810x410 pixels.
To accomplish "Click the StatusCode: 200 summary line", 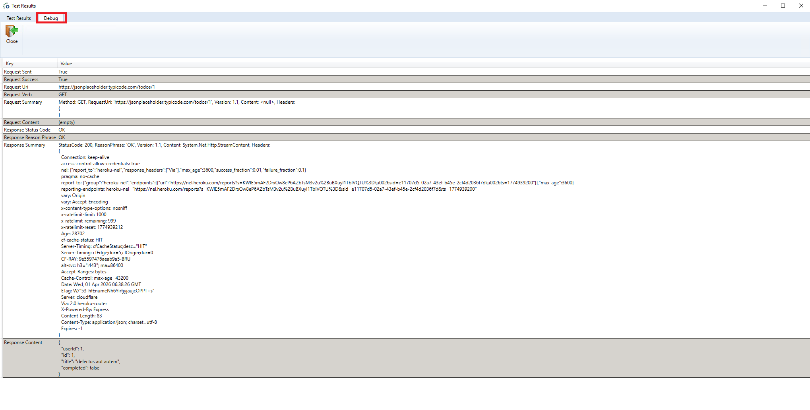I will (164, 145).
